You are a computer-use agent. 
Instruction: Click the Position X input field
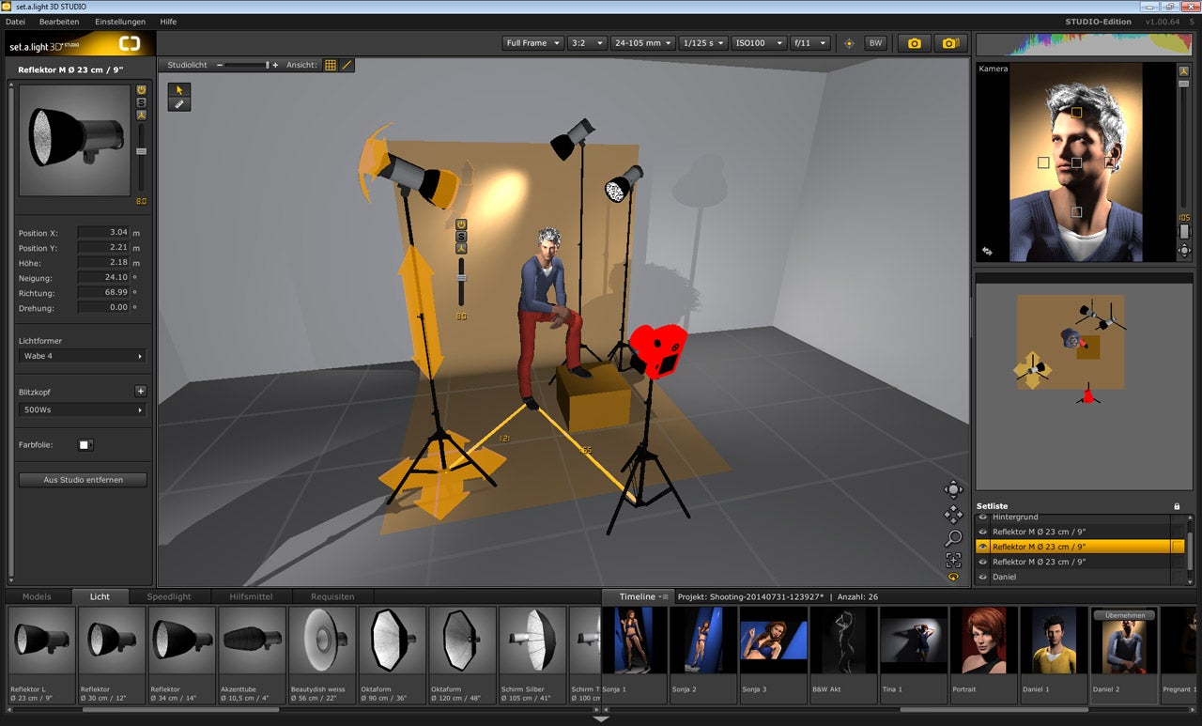click(x=103, y=232)
